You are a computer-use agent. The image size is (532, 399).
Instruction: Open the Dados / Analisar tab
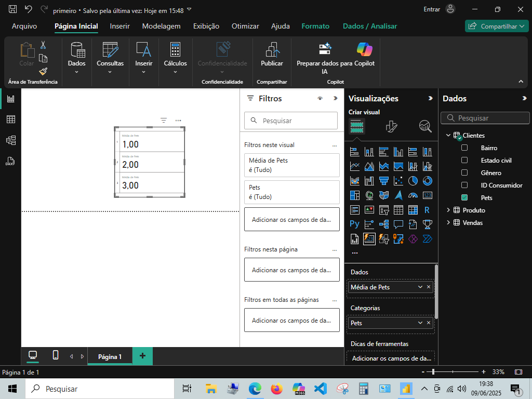pyautogui.click(x=370, y=26)
